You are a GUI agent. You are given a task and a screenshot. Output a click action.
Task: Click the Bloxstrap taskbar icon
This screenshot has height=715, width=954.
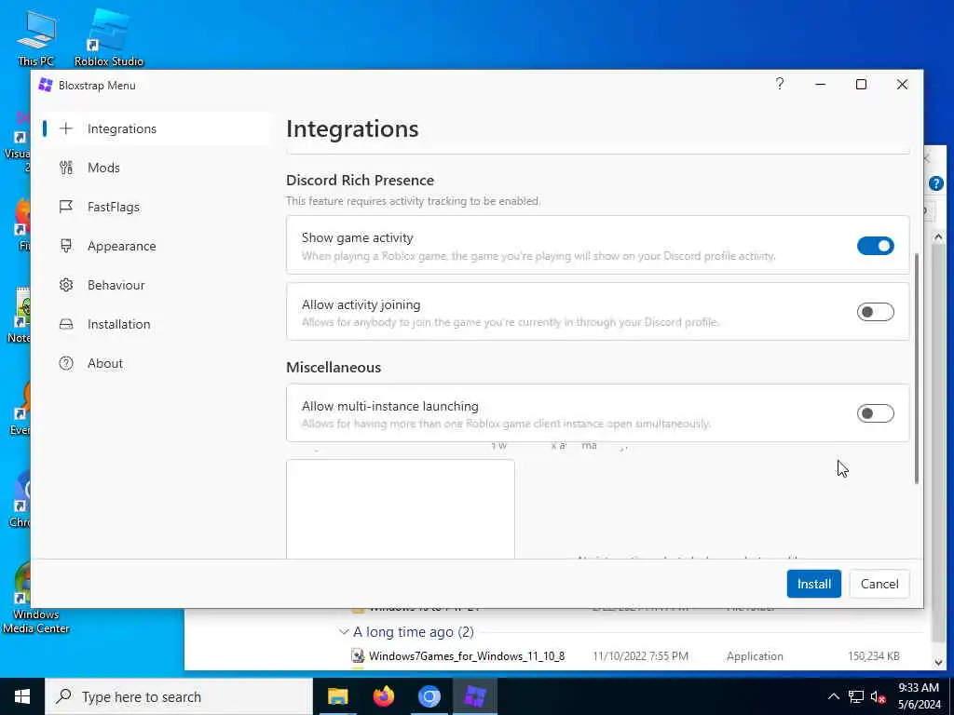click(x=474, y=696)
